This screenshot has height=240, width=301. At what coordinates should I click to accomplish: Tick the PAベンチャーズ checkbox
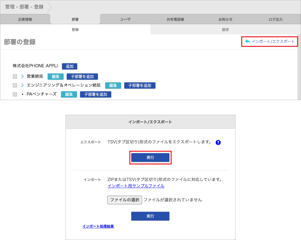pos(15,94)
